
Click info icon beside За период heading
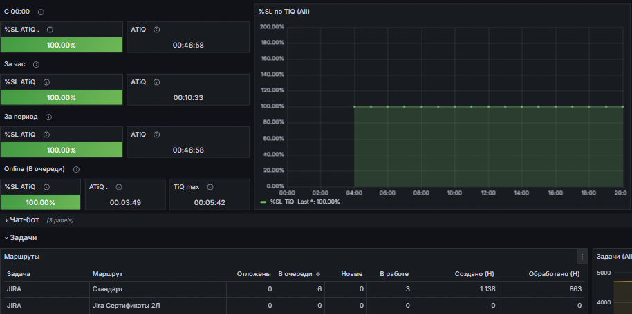tap(49, 117)
